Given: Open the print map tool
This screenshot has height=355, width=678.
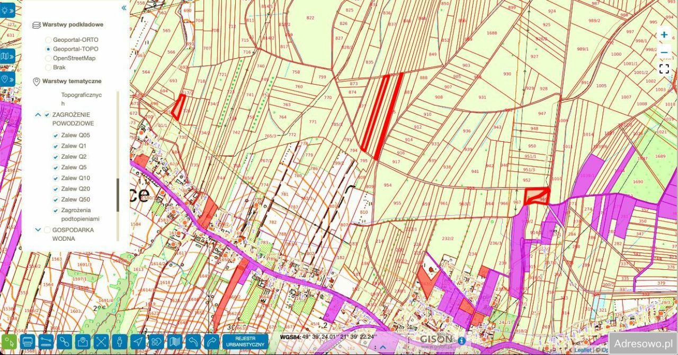Looking at the screenshot, I should tap(28, 342).
